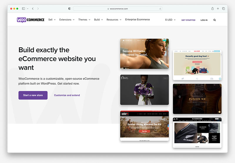This screenshot has width=235, height=163.
Task: Change currency with the $ USD dropdown
Action: tap(170, 20)
